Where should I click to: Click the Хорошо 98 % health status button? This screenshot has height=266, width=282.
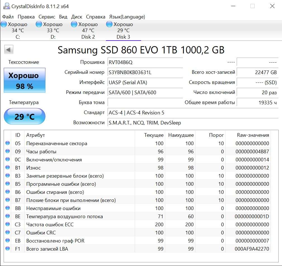point(25,80)
